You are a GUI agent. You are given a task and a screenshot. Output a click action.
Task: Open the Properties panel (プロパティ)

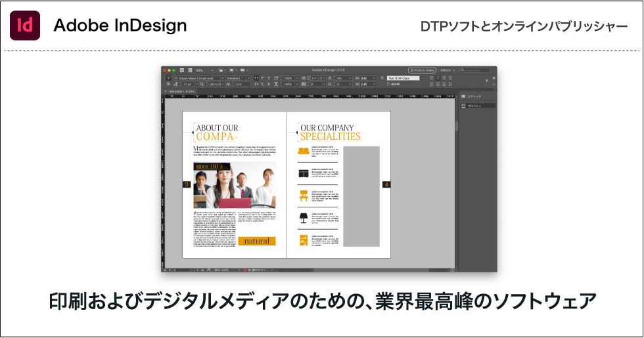478,106
